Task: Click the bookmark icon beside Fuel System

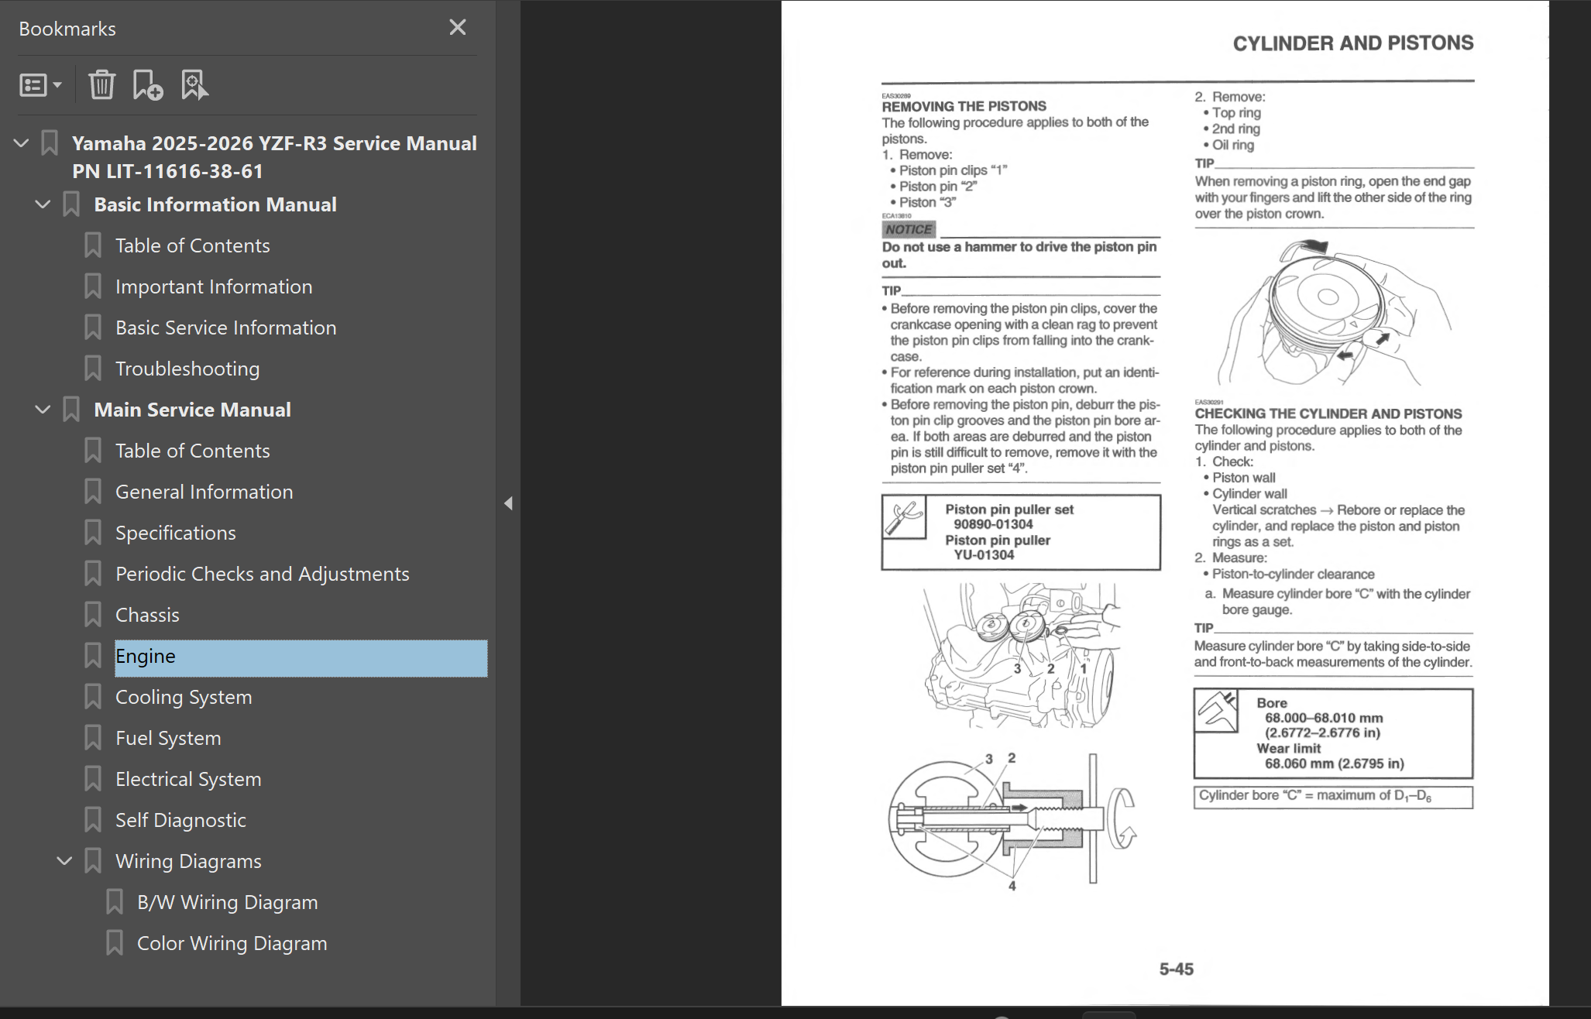Action: pyautogui.click(x=93, y=738)
